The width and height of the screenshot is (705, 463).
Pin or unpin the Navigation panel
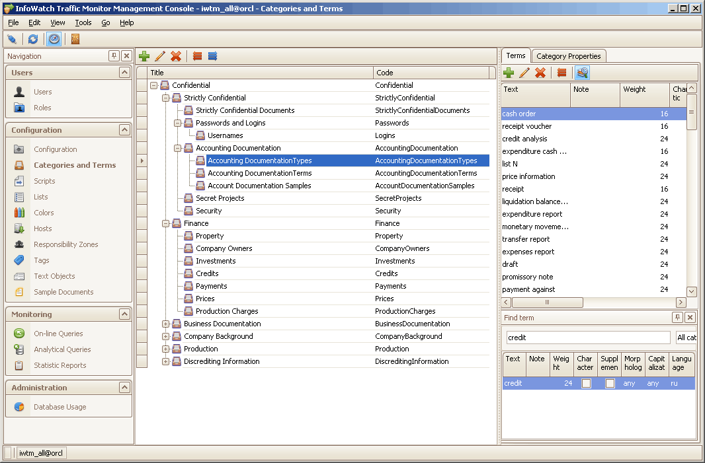point(114,55)
